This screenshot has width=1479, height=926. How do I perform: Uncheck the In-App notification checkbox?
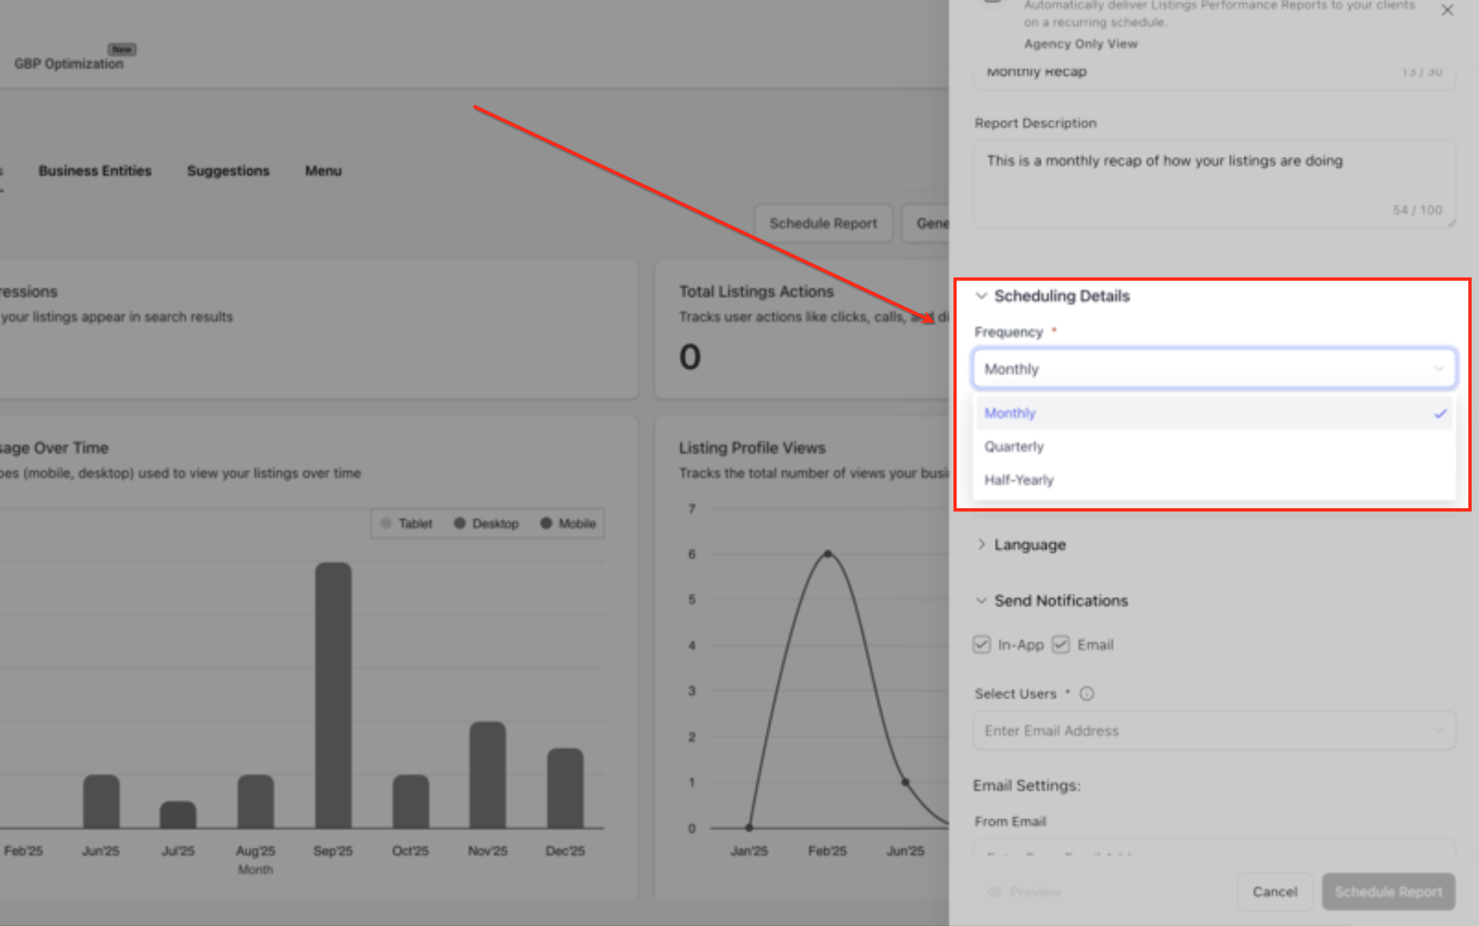pyautogui.click(x=982, y=645)
